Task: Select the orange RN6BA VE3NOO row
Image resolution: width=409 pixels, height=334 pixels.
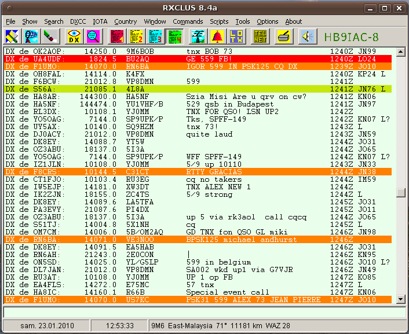Action: (198, 240)
